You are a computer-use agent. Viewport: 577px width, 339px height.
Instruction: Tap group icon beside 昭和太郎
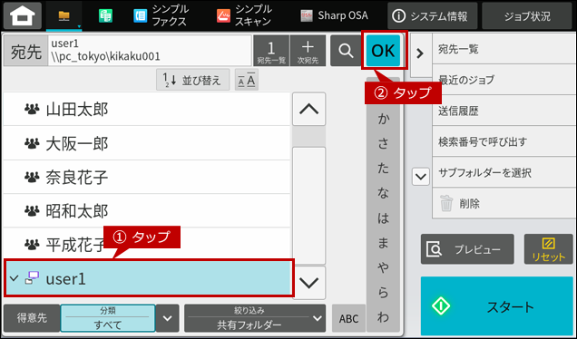(x=32, y=210)
